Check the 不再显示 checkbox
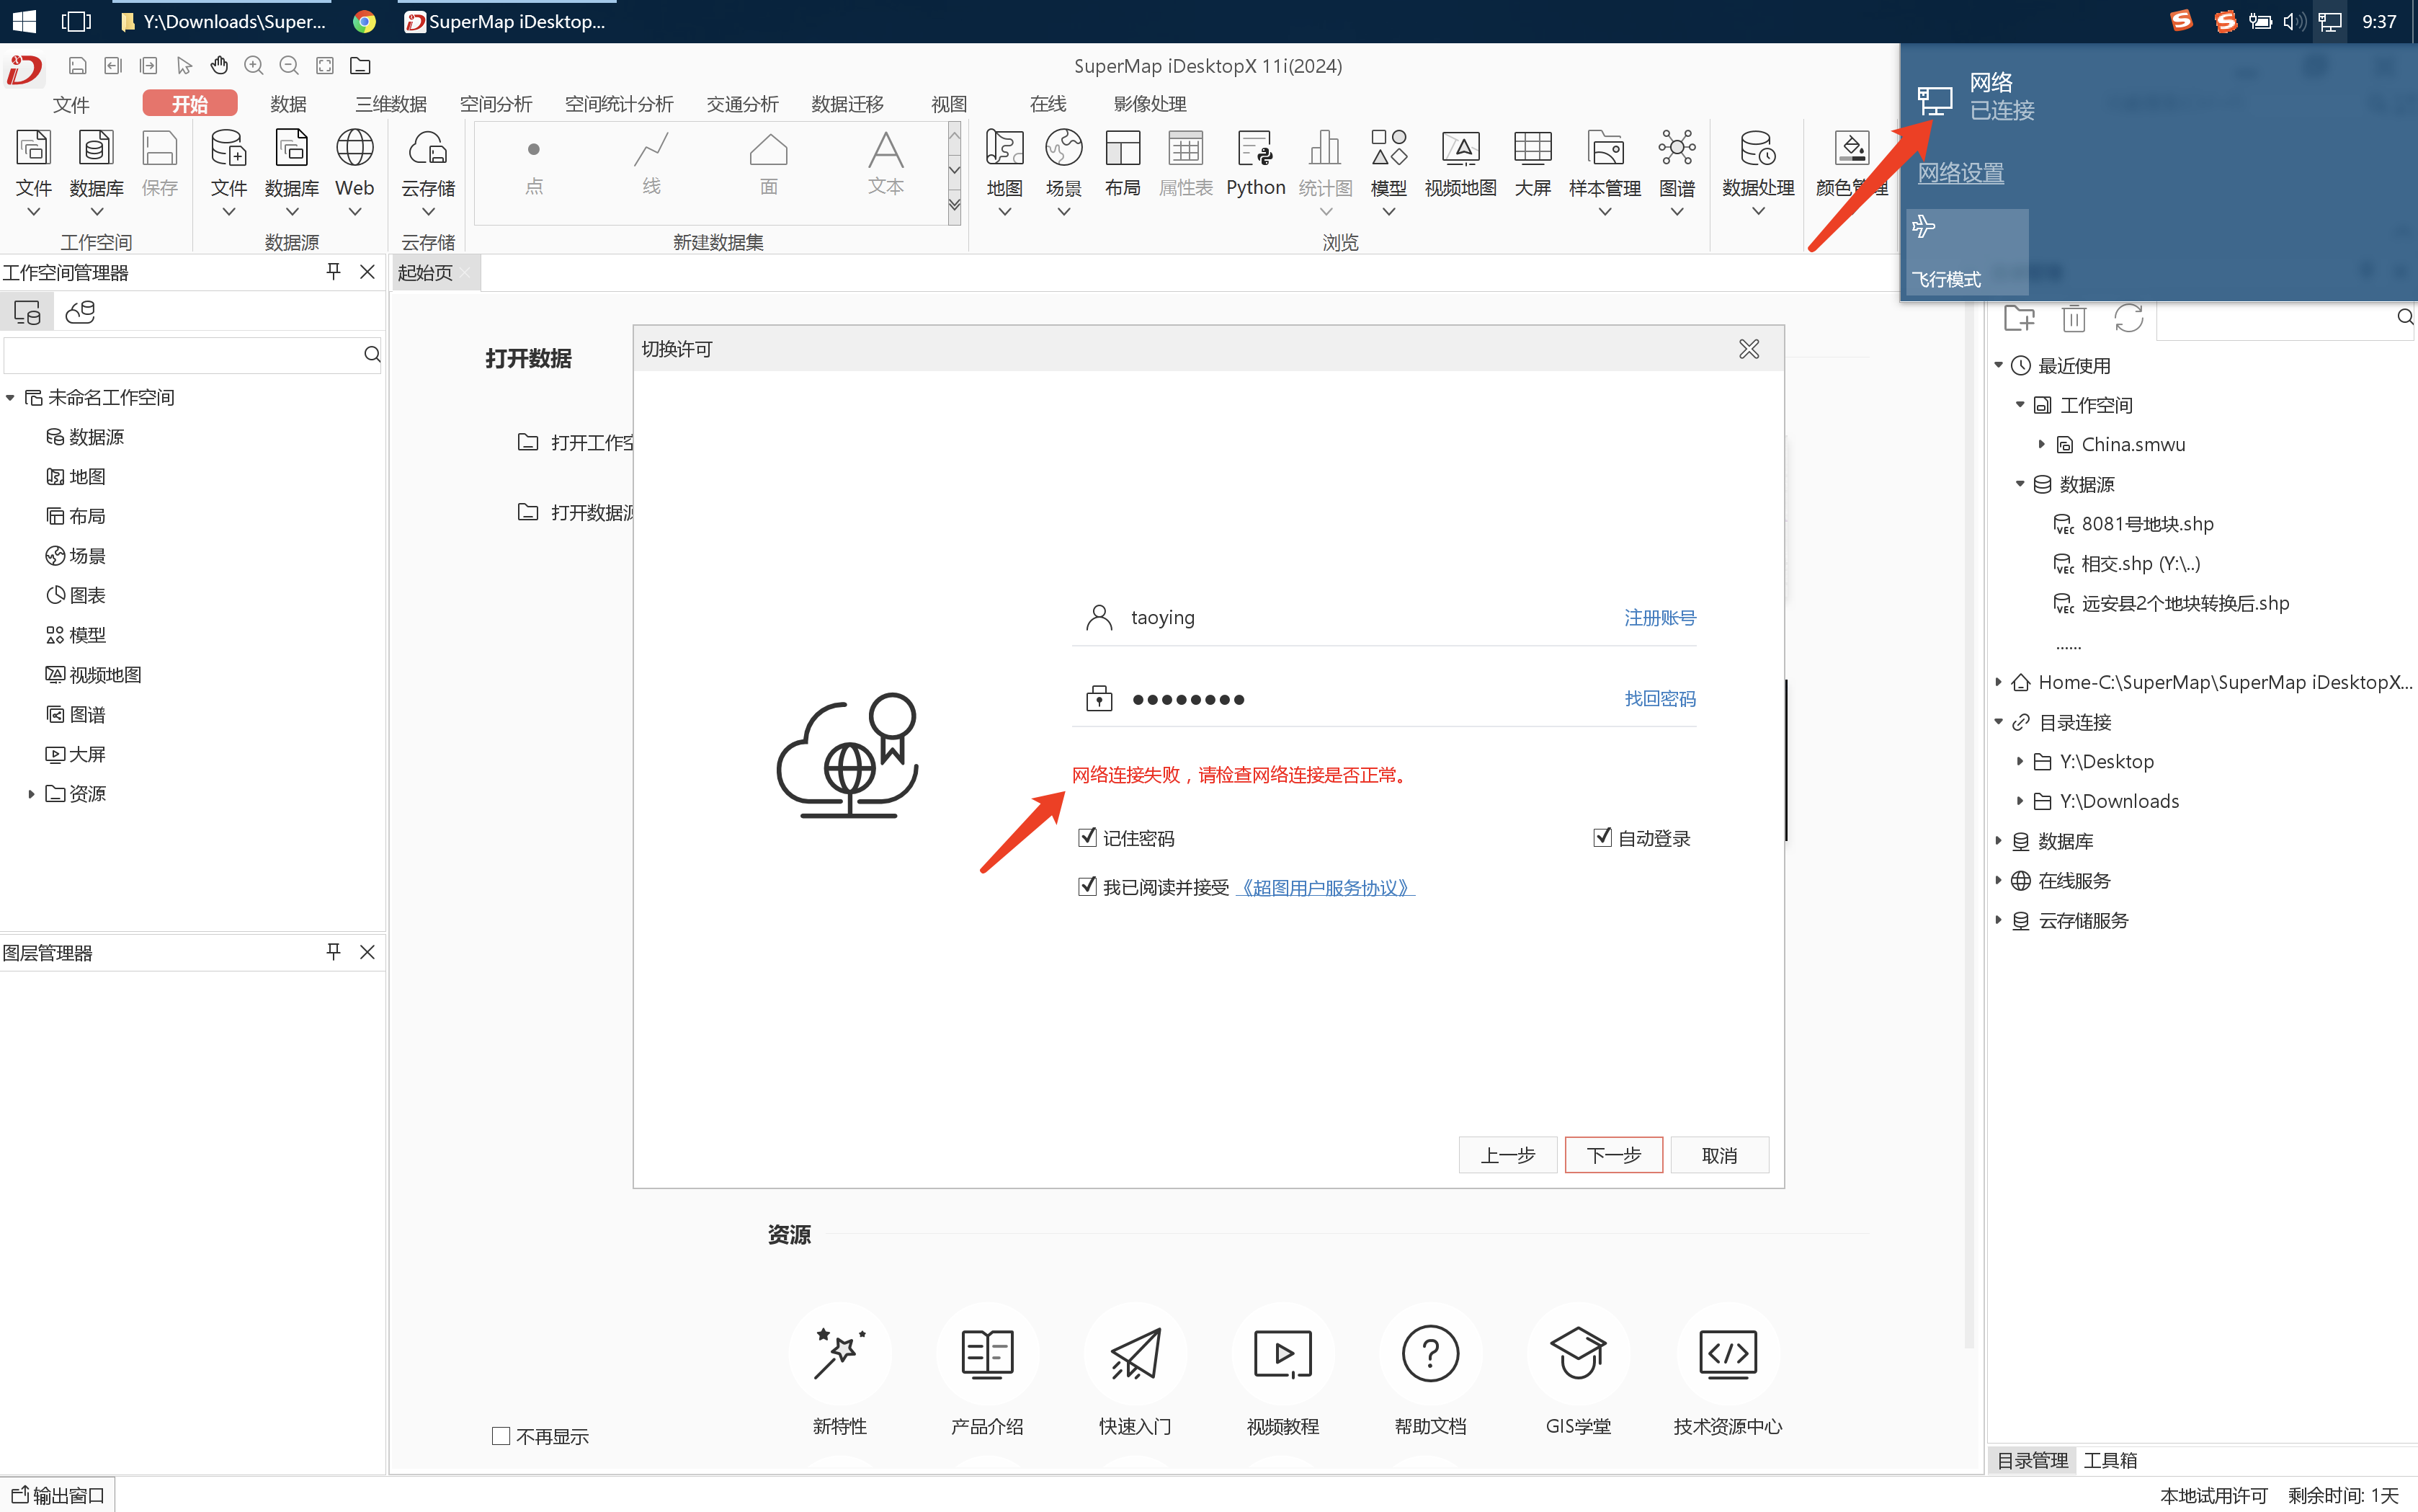This screenshot has height=1512, width=2418. pyautogui.click(x=501, y=1436)
